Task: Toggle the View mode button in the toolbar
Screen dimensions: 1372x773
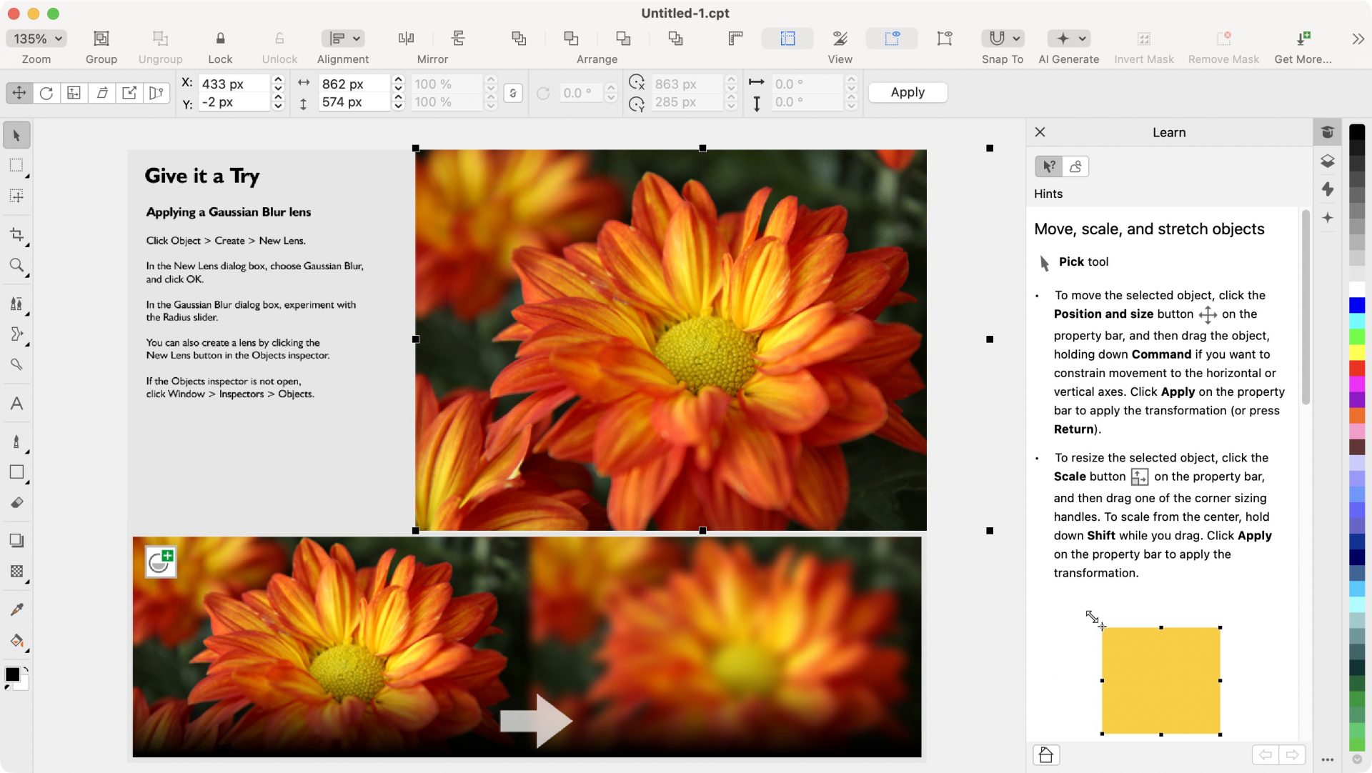Action: (840, 39)
